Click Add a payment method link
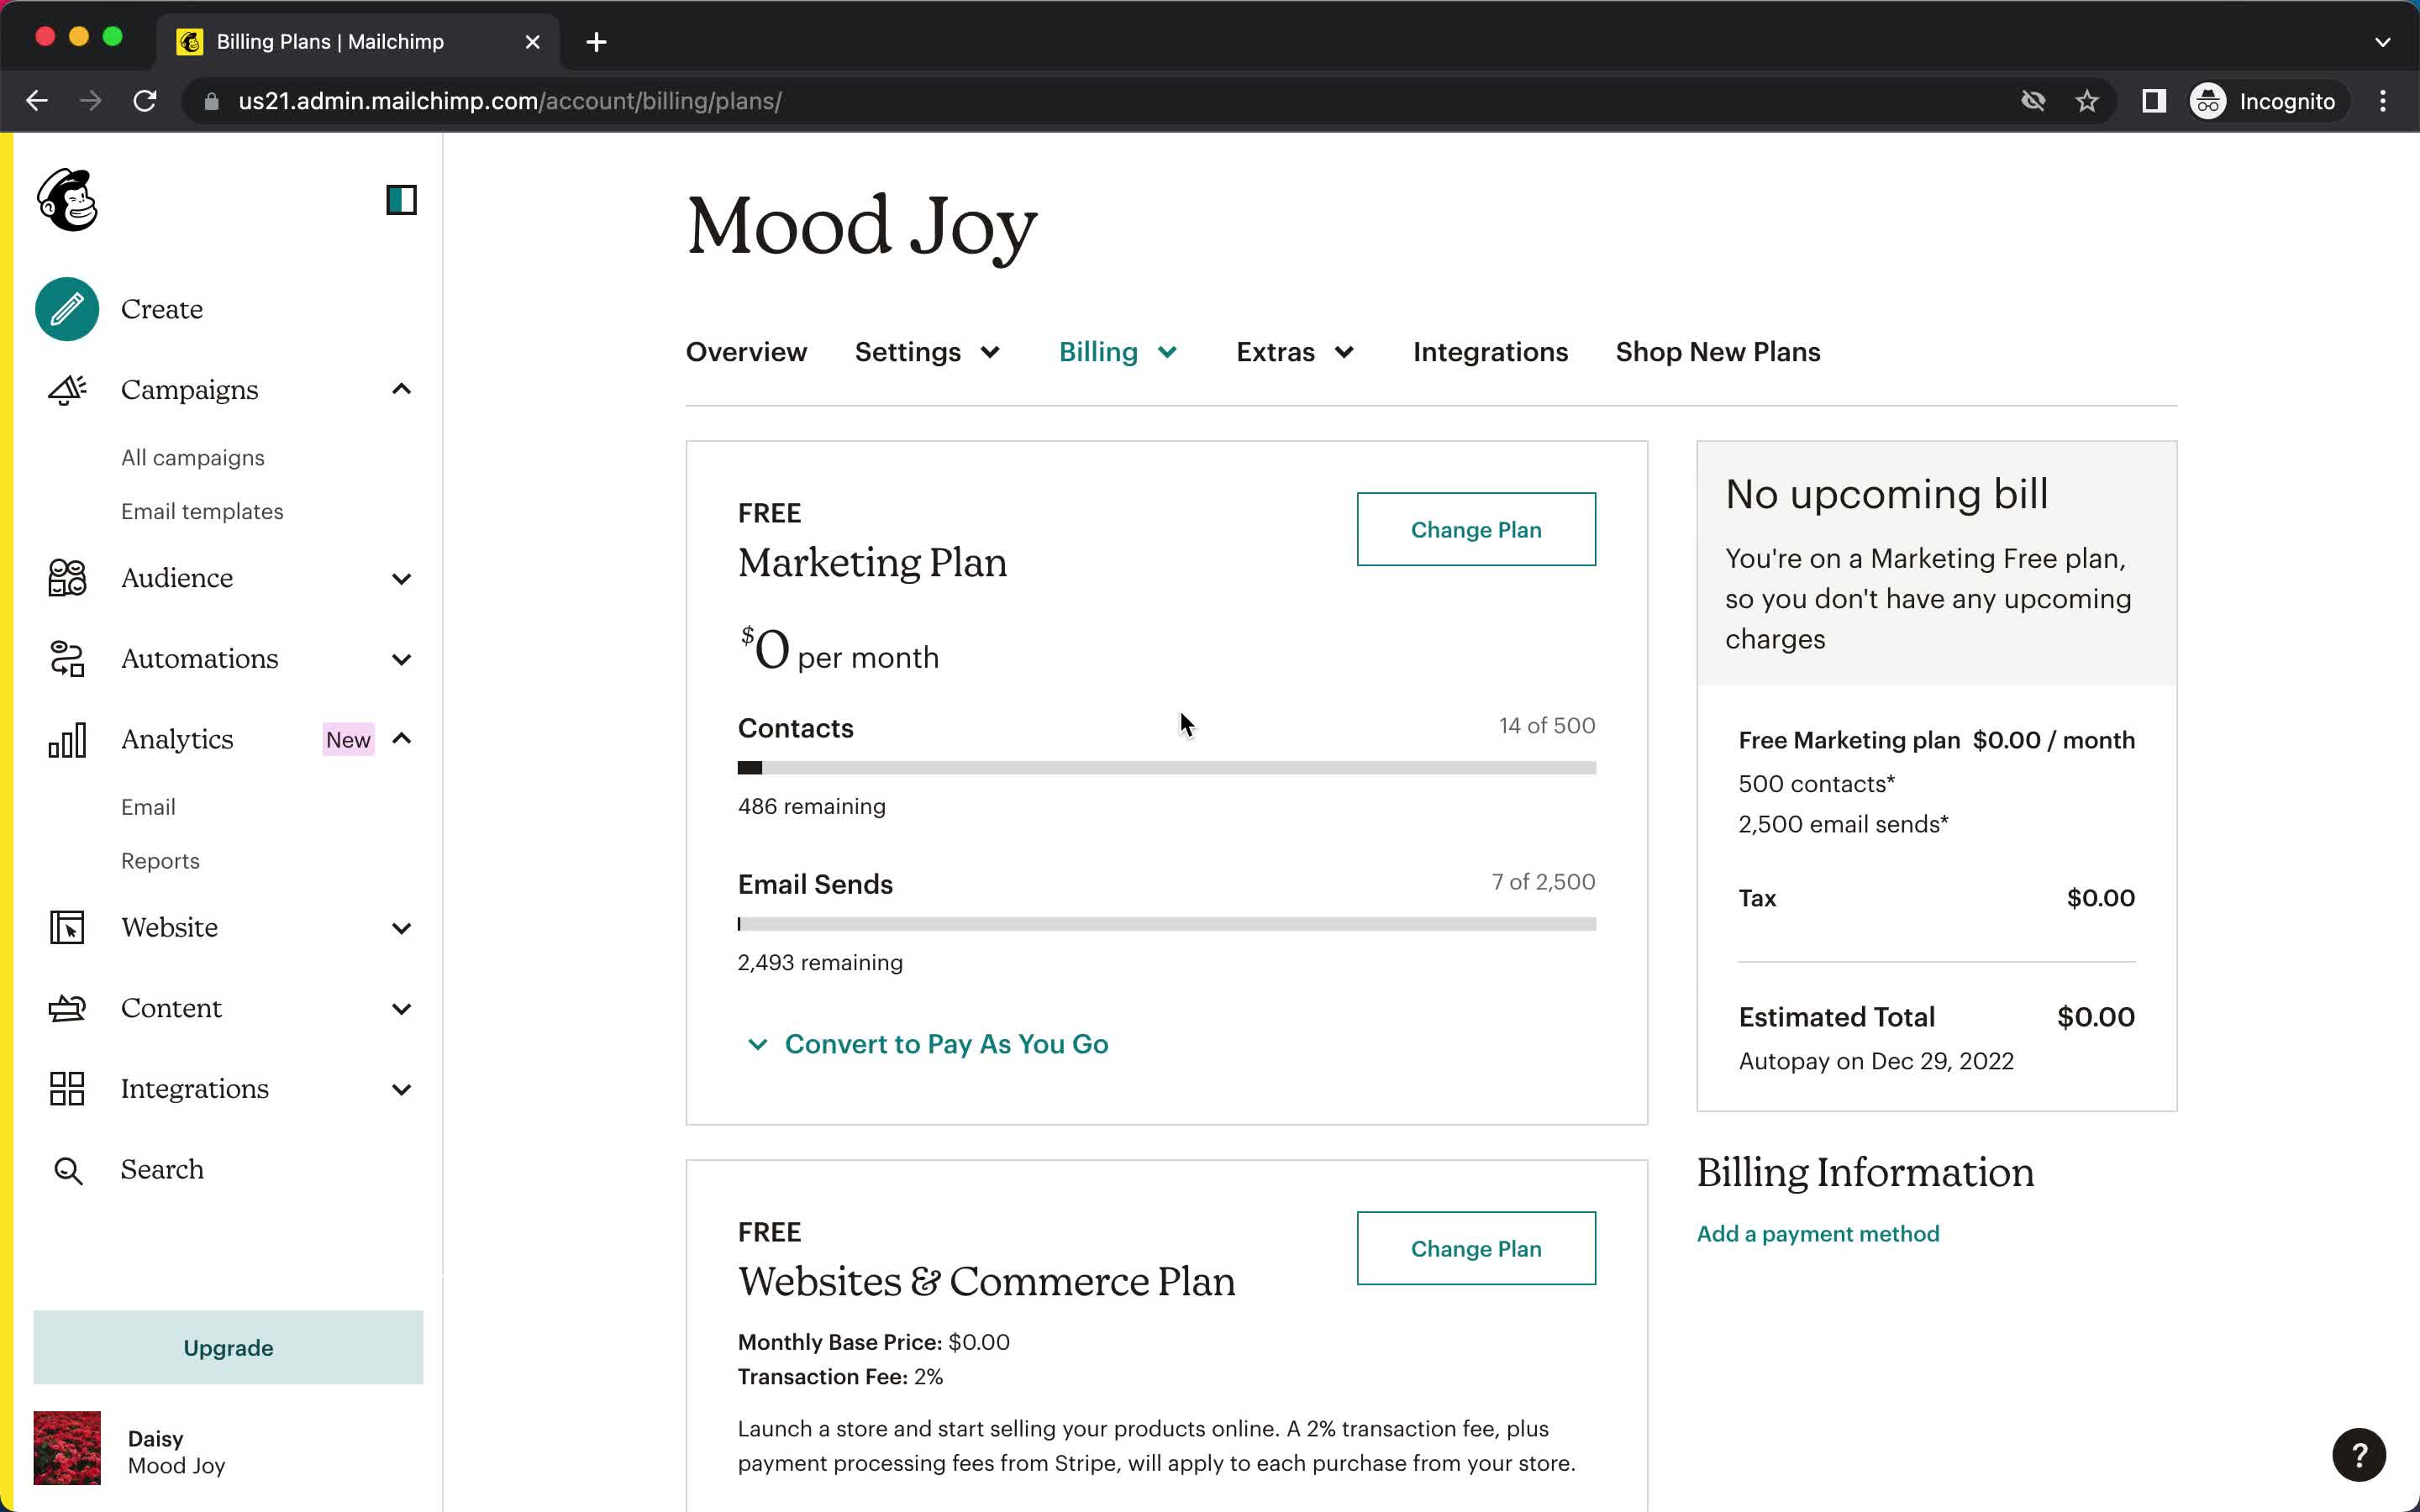 [1818, 1233]
